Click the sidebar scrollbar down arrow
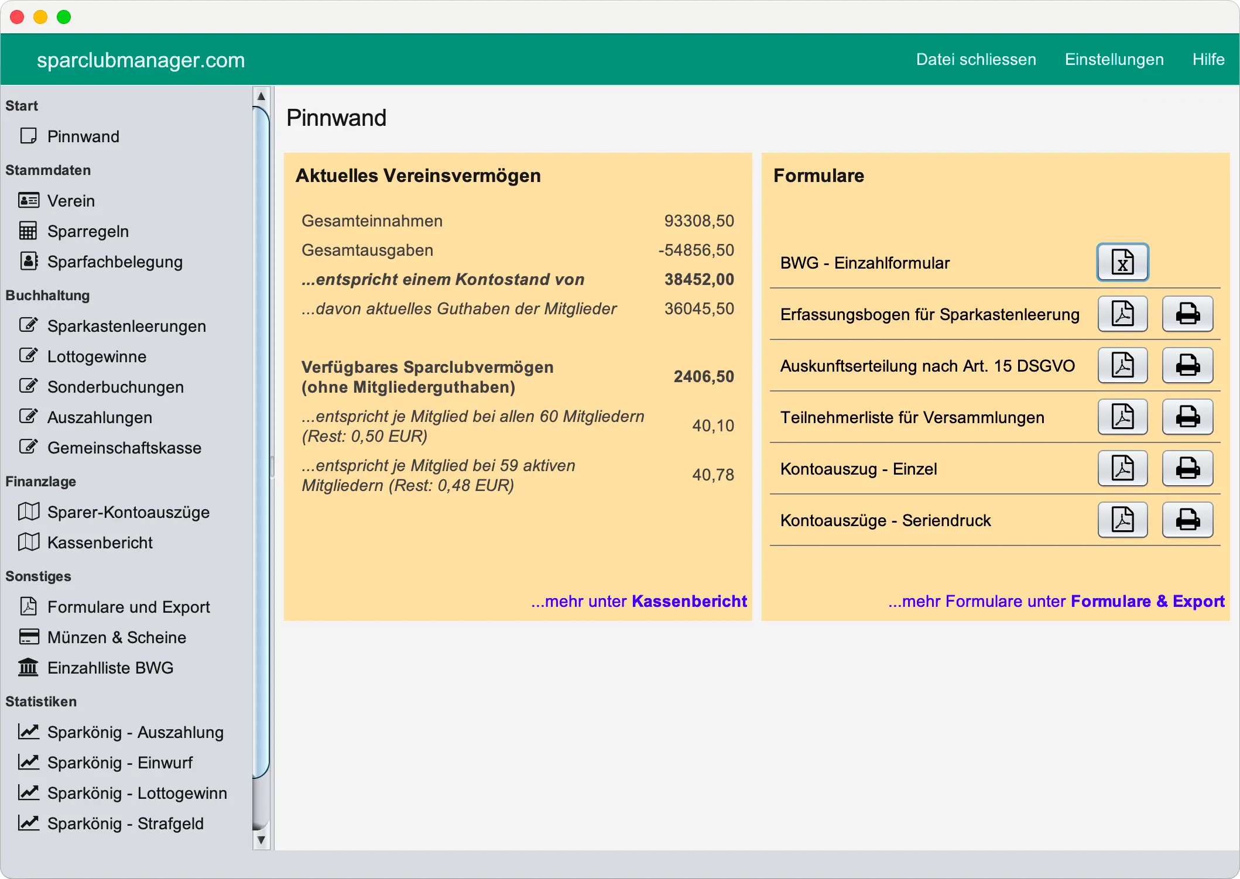The image size is (1240, 879). (x=261, y=839)
